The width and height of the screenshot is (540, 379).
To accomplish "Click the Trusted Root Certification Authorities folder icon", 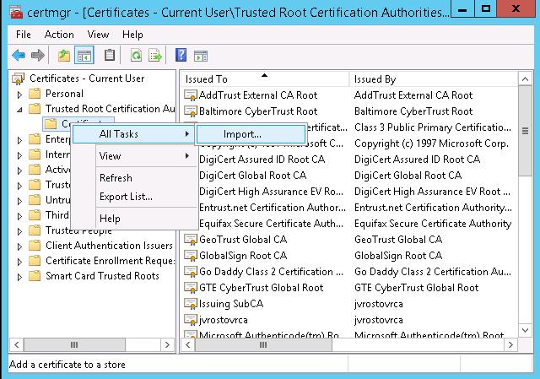I will pyautogui.click(x=35, y=109).
